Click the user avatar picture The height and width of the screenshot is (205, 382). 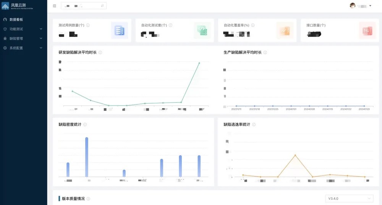[x=353, y=6]
